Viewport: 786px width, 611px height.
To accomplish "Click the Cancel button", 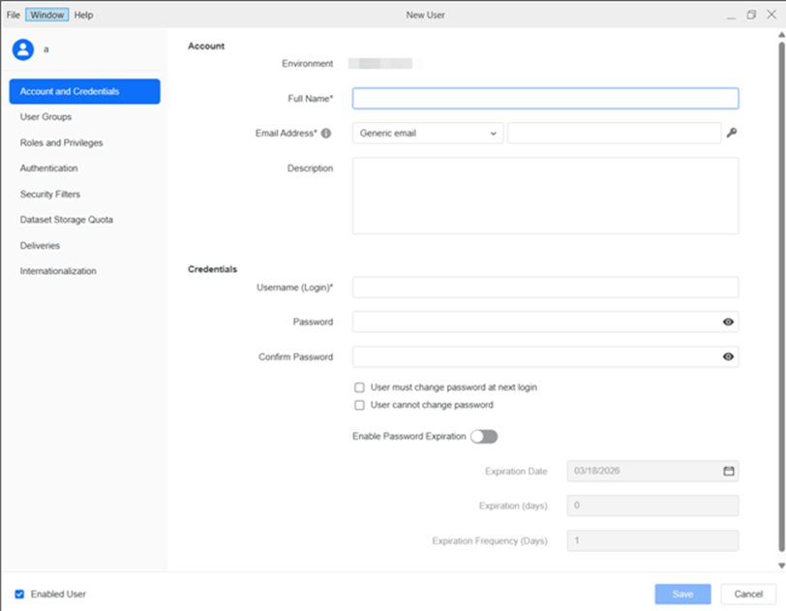I will (x=748, y=594).
